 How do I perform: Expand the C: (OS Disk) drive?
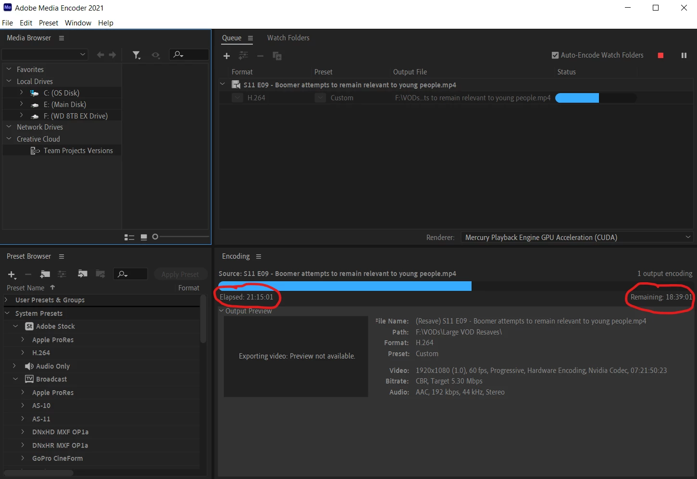(x=21, y=92)
